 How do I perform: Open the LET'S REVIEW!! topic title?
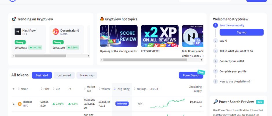click(150, 51)
